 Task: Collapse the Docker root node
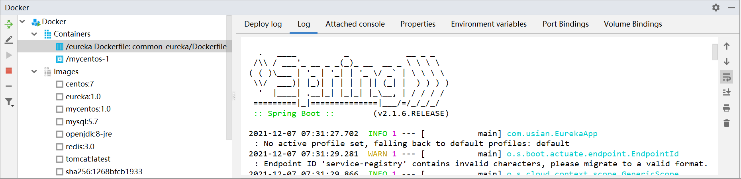22,22
